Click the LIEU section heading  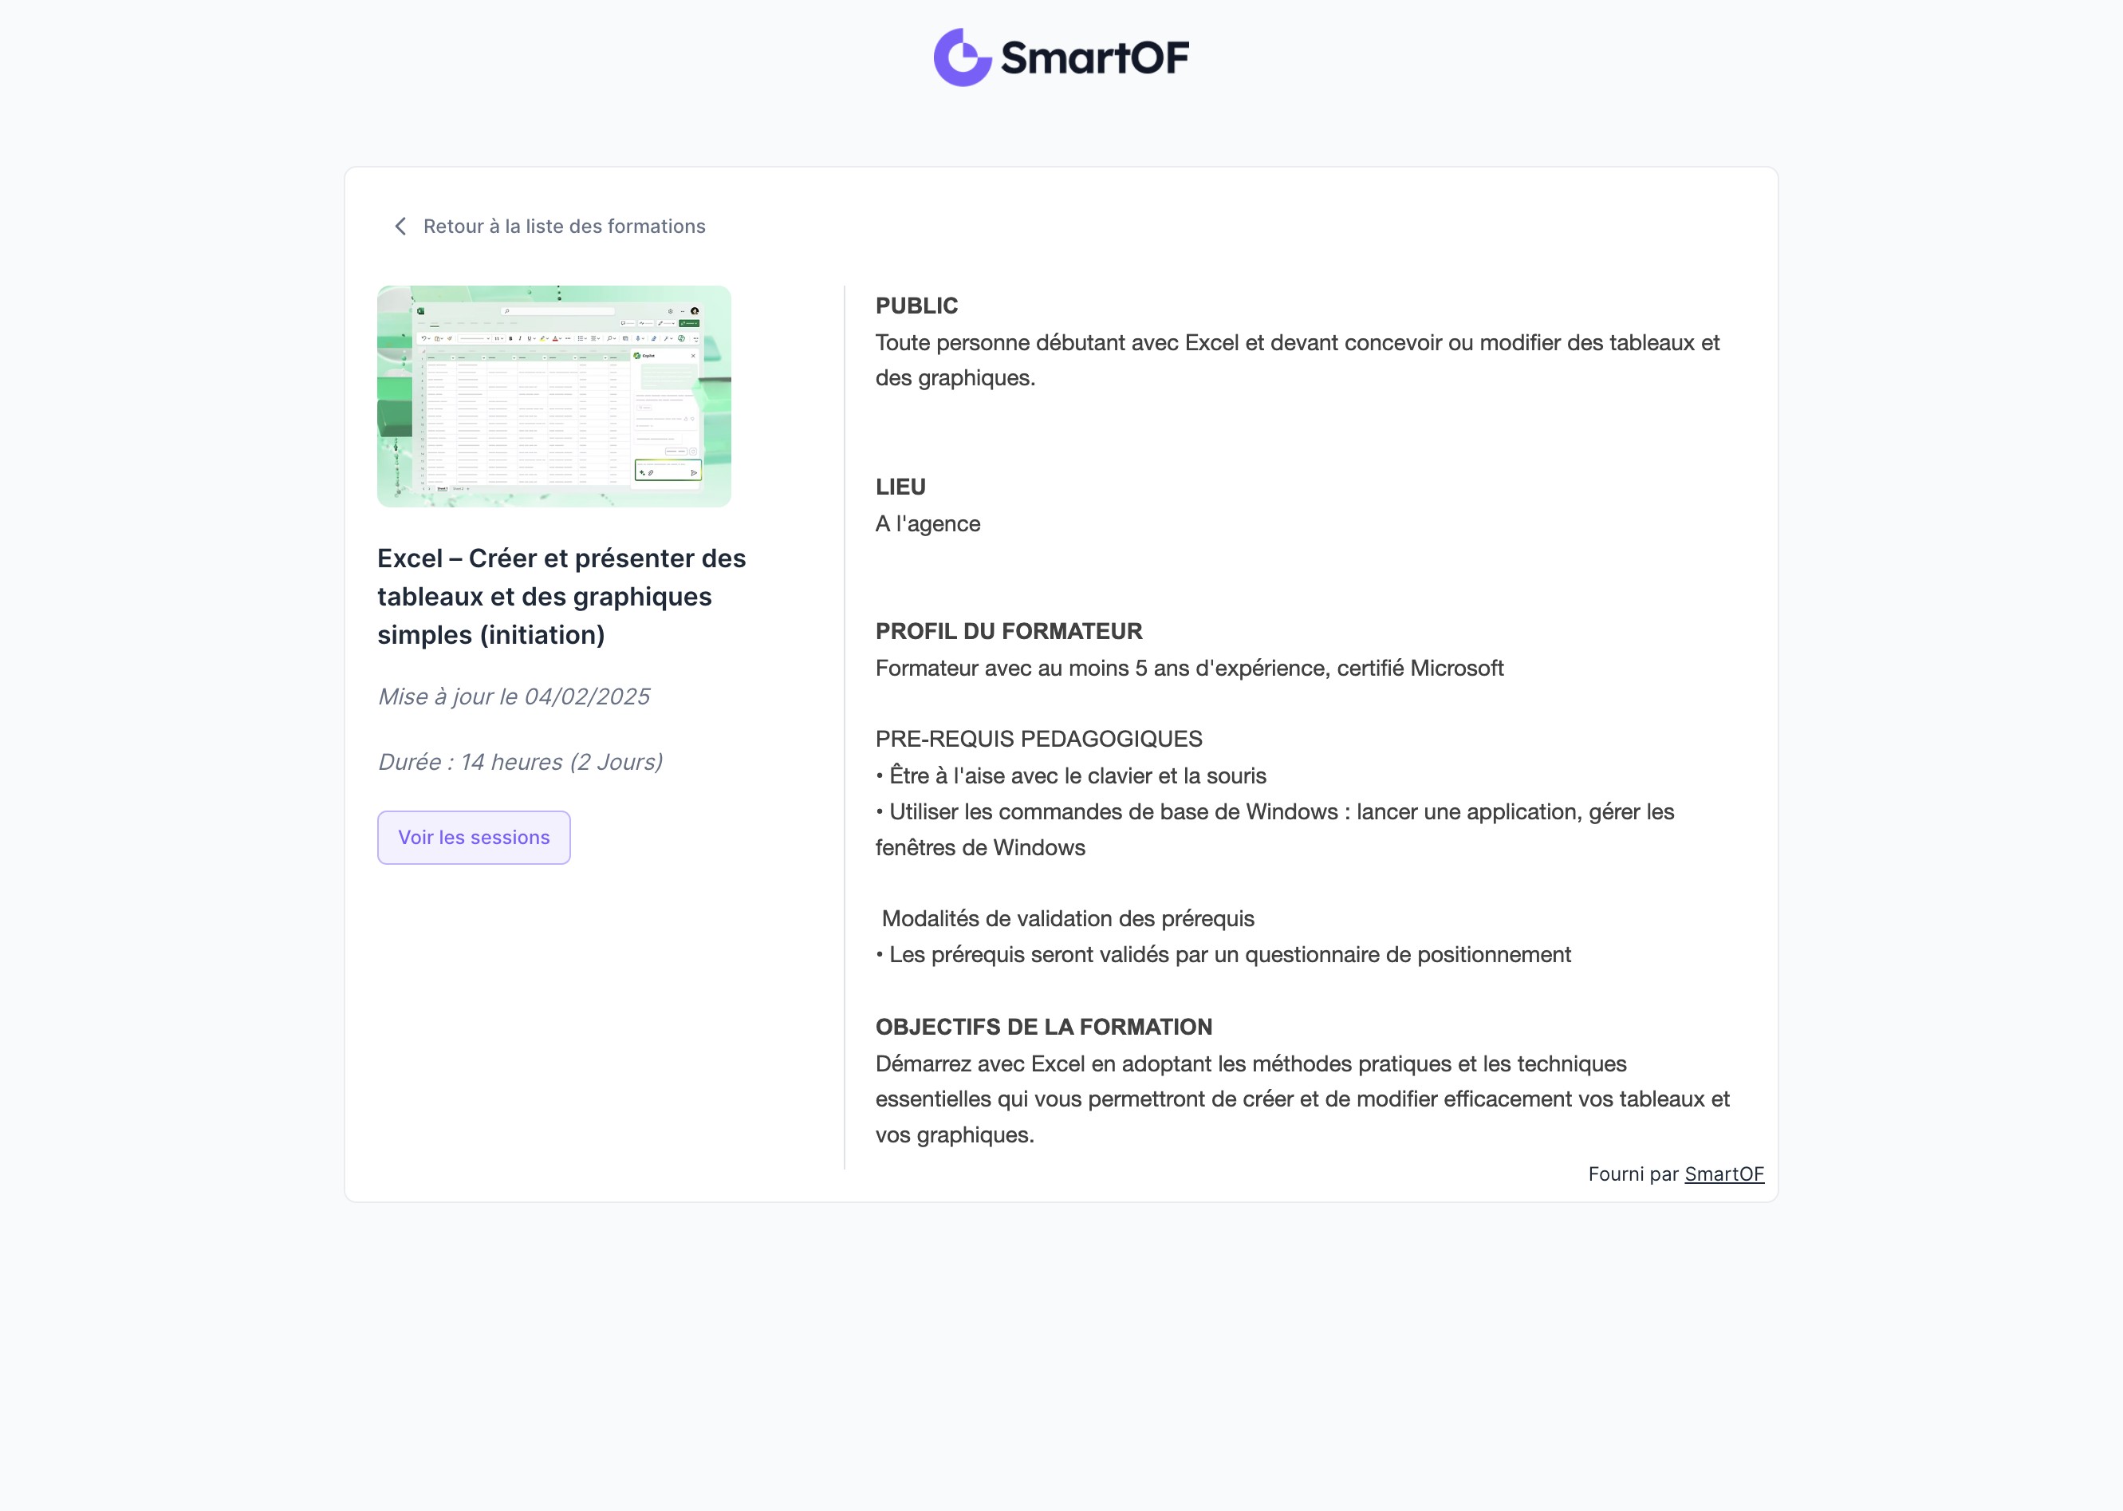pyautogui.click(x=900, y=487)
